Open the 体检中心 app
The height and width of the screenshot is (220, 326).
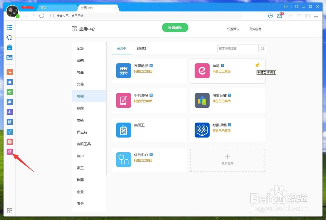tap(149, 160)
